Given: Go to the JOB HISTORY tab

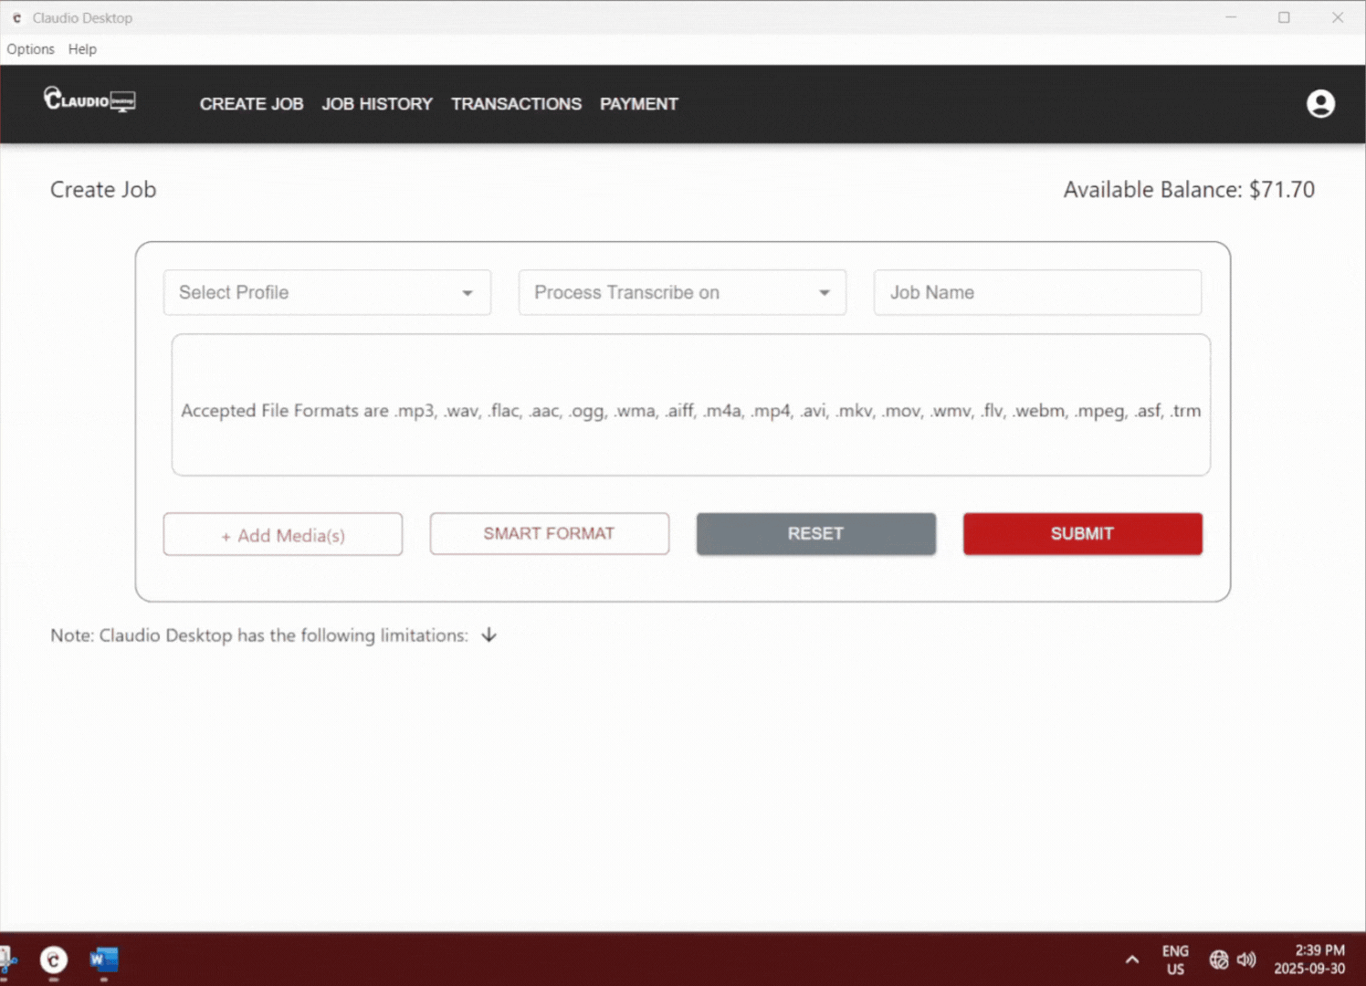Looking at the screenshot, I should click(x=377, y=104).
